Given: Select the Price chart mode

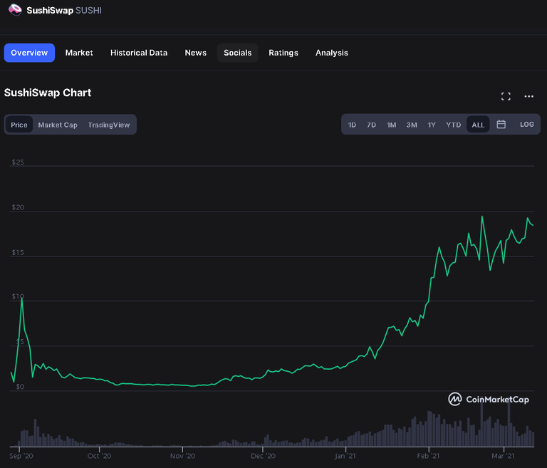Looking at the screenshot, I should 19,125.
